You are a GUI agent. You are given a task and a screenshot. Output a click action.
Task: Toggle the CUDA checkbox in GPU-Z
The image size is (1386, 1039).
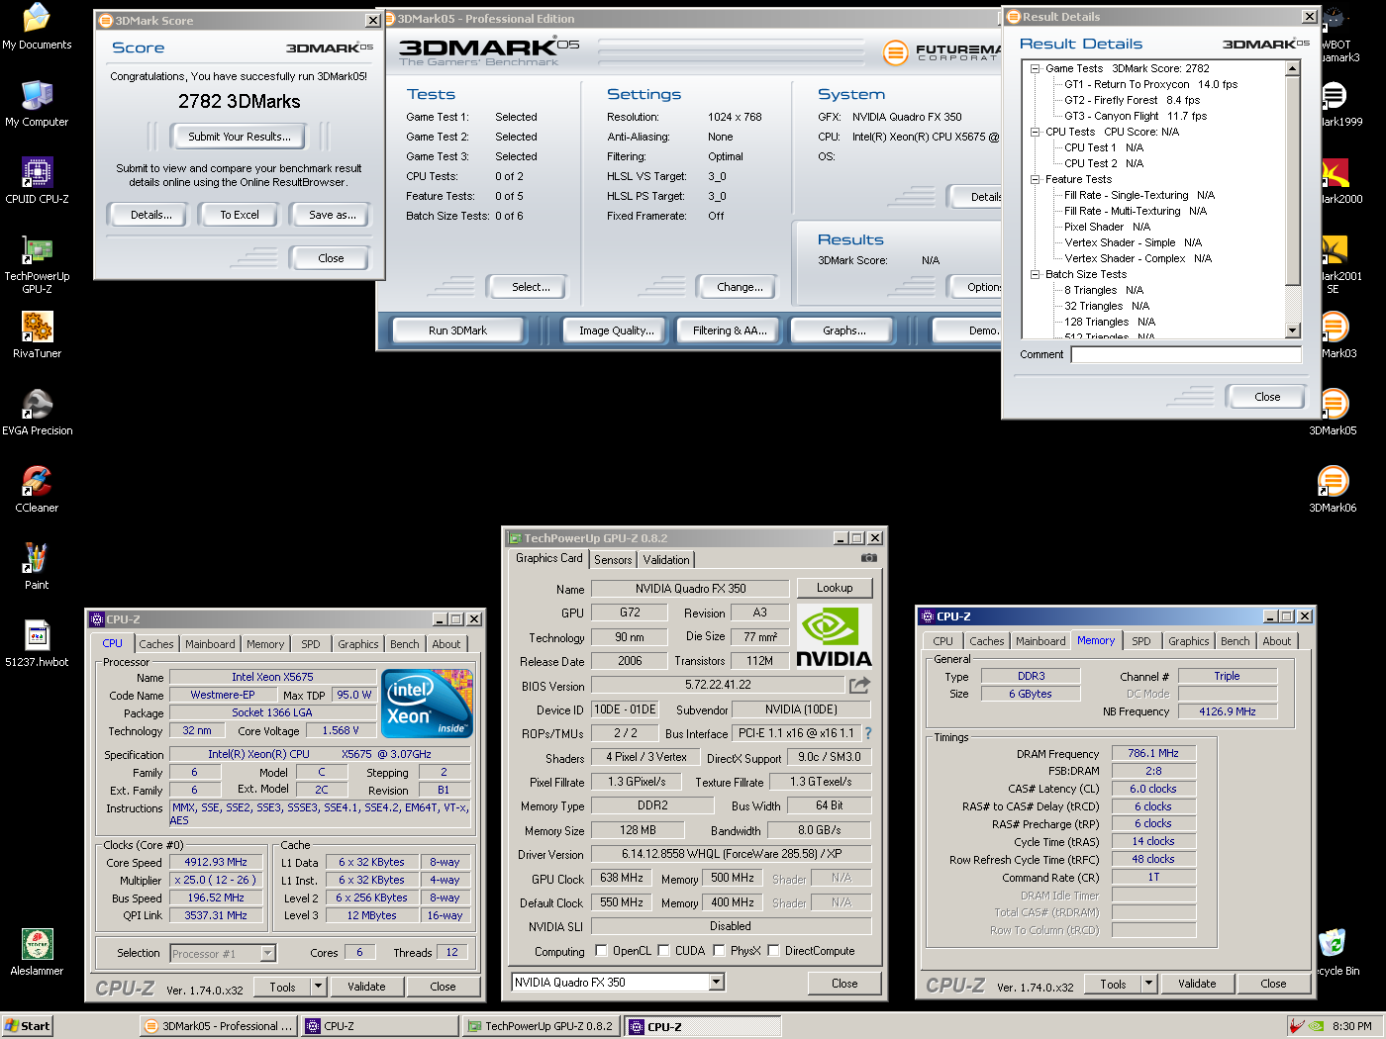[x=663, y=951]
